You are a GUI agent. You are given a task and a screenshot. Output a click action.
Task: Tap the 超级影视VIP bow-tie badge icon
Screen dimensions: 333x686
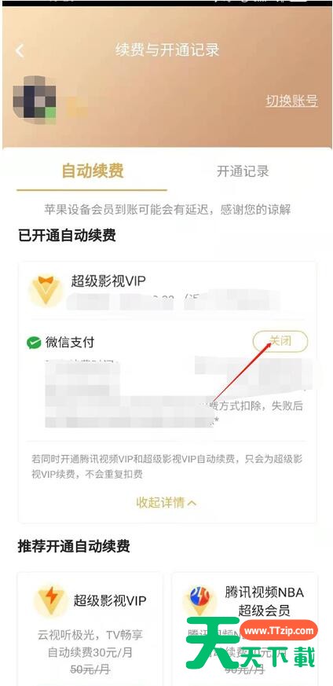click(x=46, y=290)
